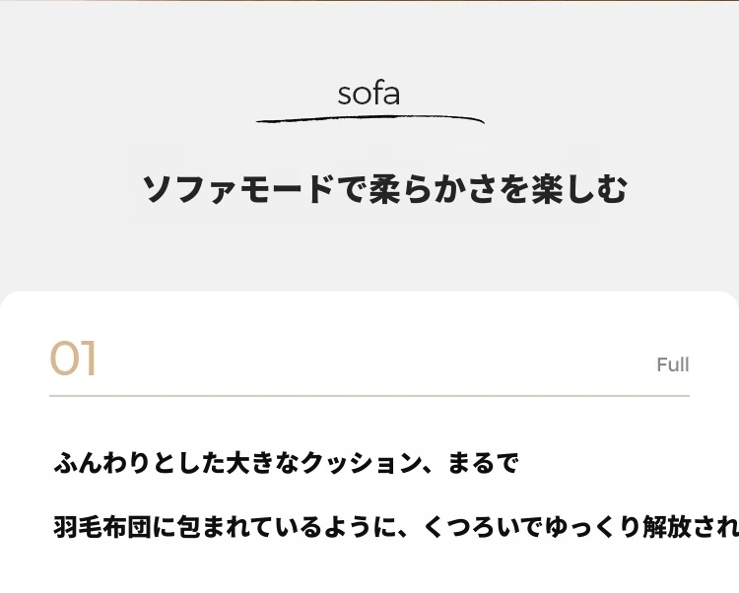Click the word 羽毛布団 in the description

tap(102, 527)
